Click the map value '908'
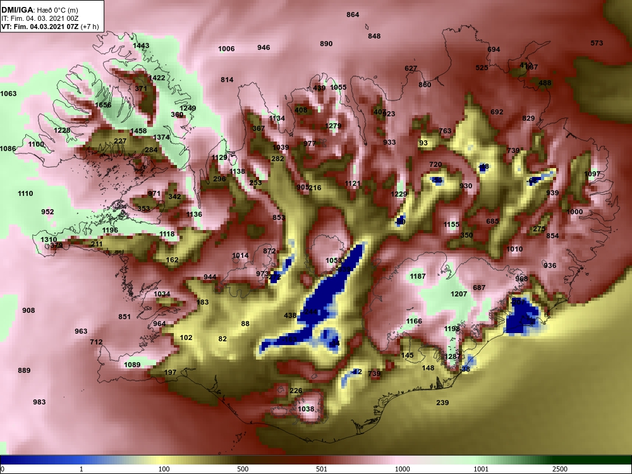Image resolution: width=632 pixels, height=474 pixels. tap(28, 310)
